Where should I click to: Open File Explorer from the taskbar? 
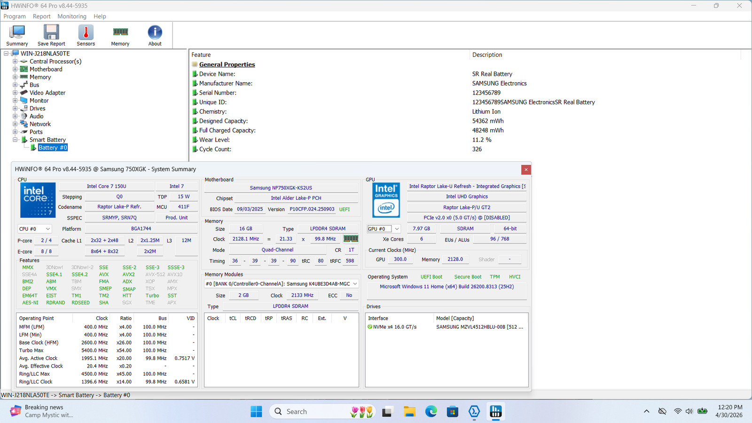coord(409,412)
